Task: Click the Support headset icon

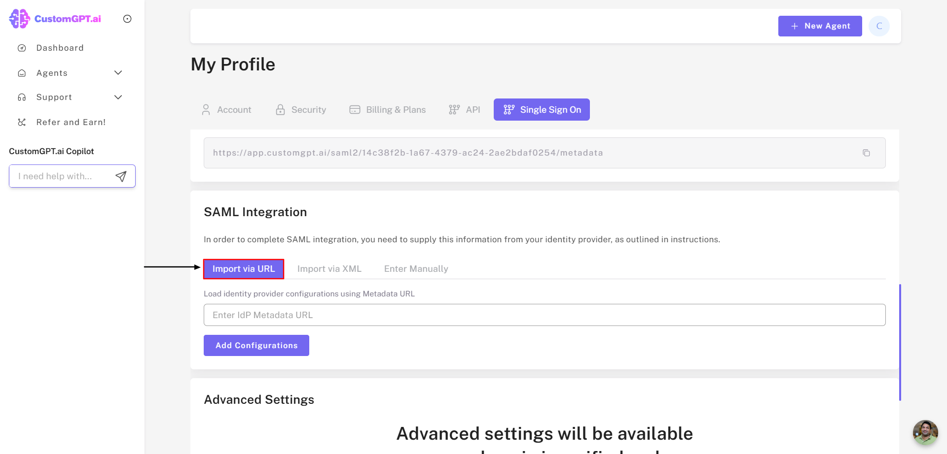Action: tap(22, 97)
